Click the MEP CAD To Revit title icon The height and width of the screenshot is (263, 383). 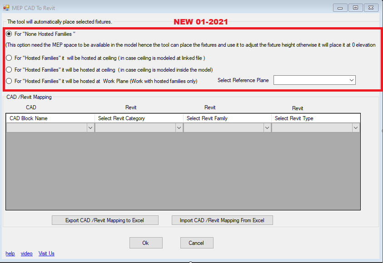click(x=6, y=8)
